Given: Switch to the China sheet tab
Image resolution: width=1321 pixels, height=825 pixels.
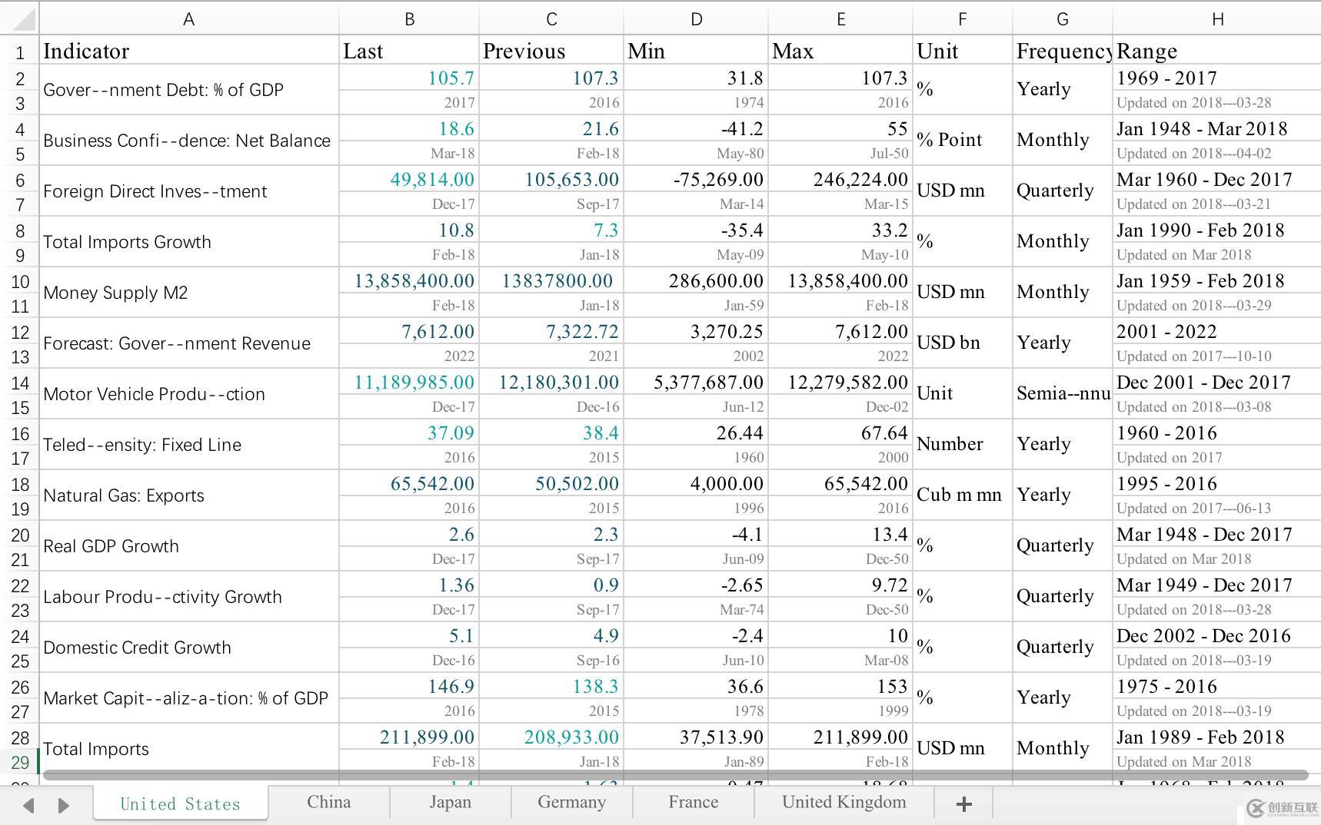Looking at the screenshot, I should (x=328, y=802).
